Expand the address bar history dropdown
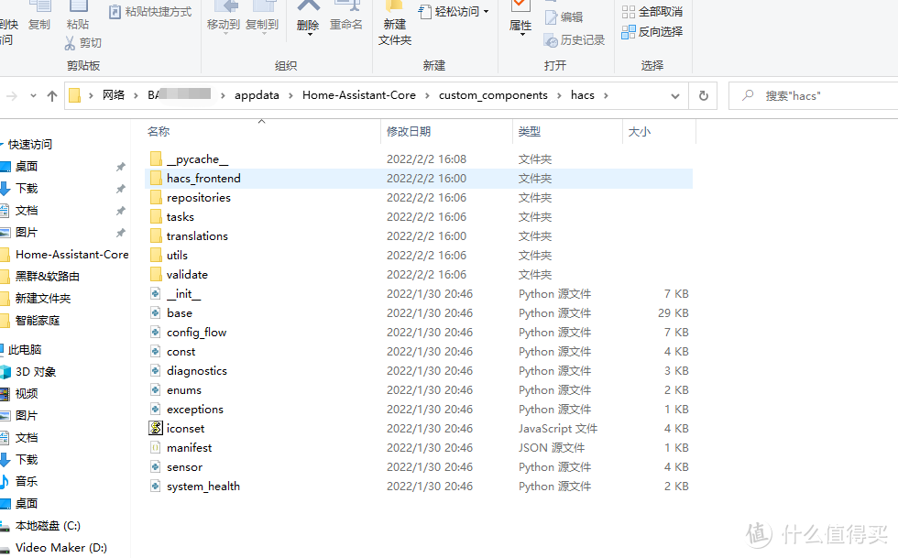898x558 pixels. (x=675, y=95)
